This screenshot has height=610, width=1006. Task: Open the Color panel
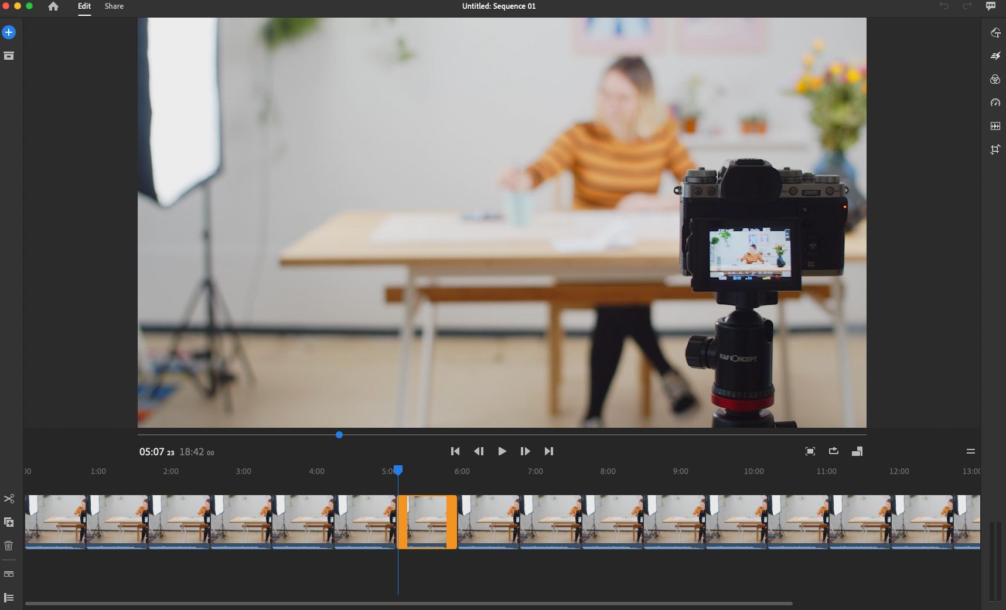[995, 80]
